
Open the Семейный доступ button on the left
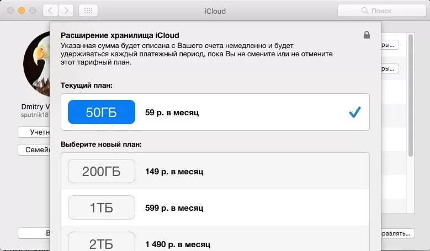pos(34,149)
